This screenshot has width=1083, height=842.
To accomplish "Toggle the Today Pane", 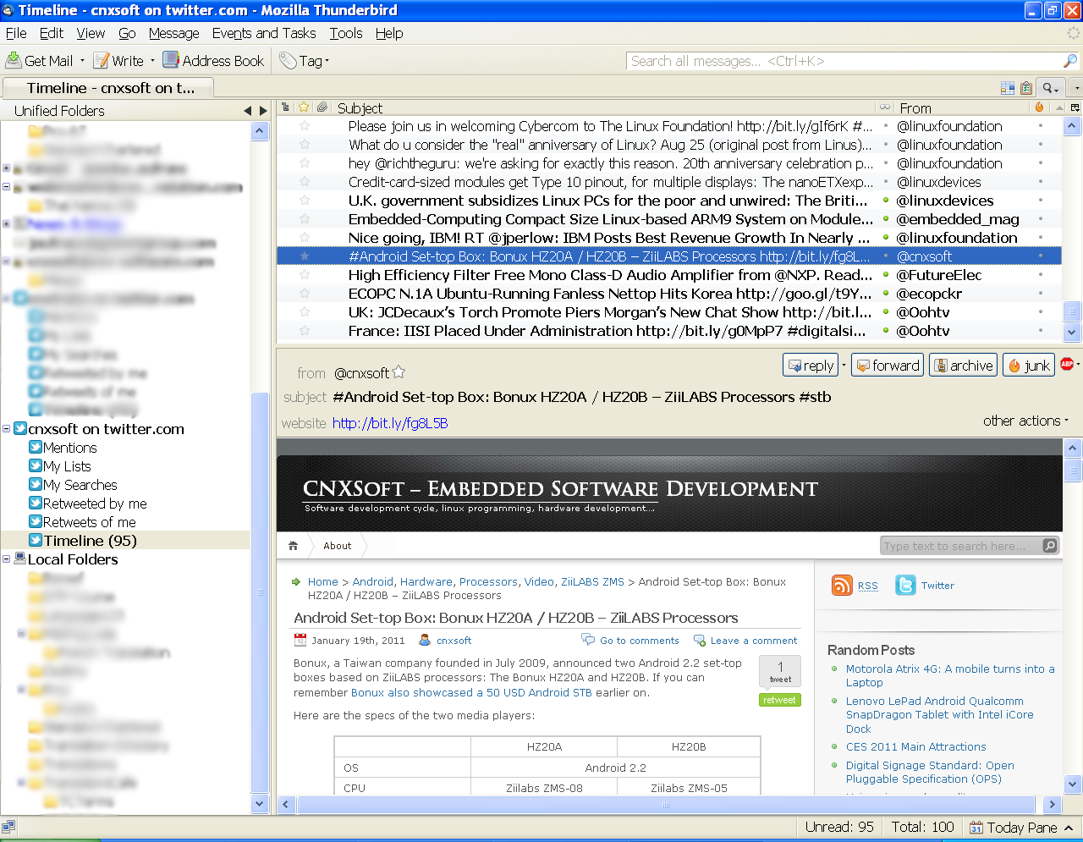I will click(1021, 828).
